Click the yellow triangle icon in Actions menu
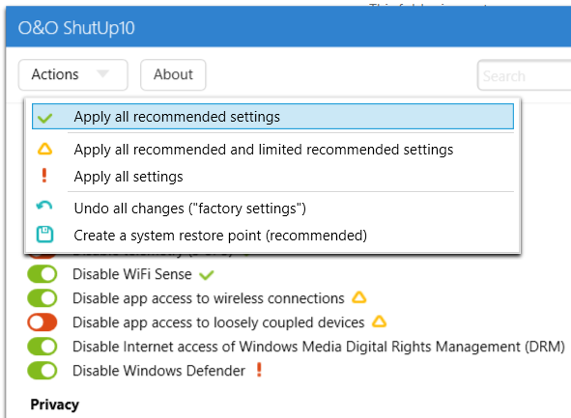 click(44, 150)
